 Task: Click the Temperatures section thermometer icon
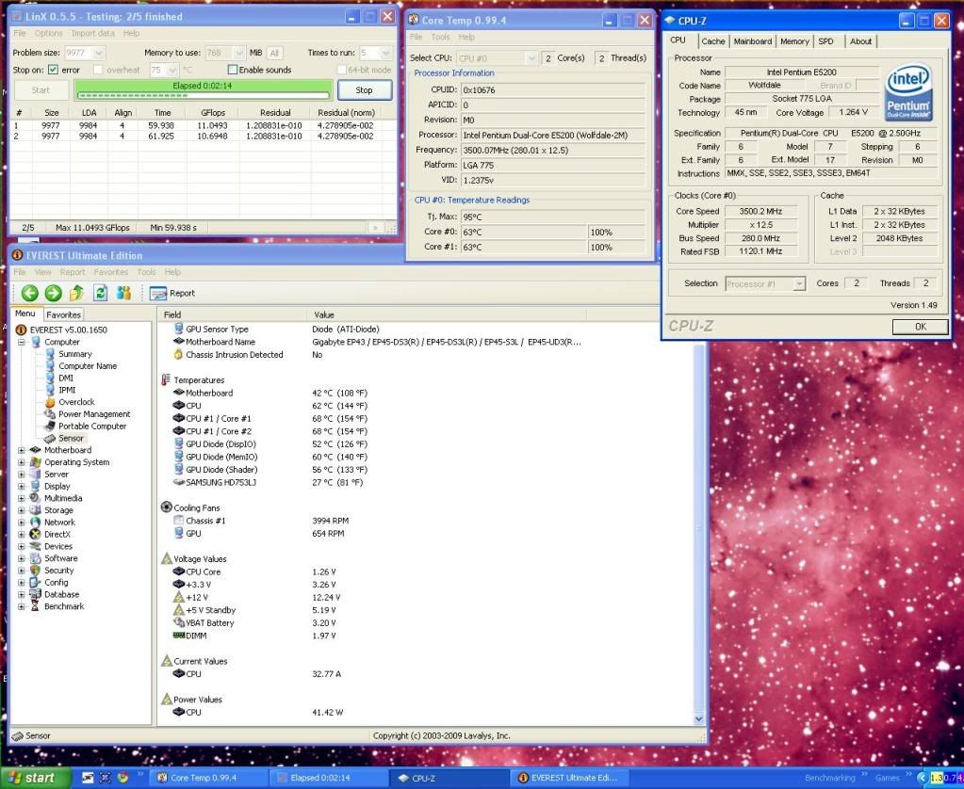pos(166,379)
